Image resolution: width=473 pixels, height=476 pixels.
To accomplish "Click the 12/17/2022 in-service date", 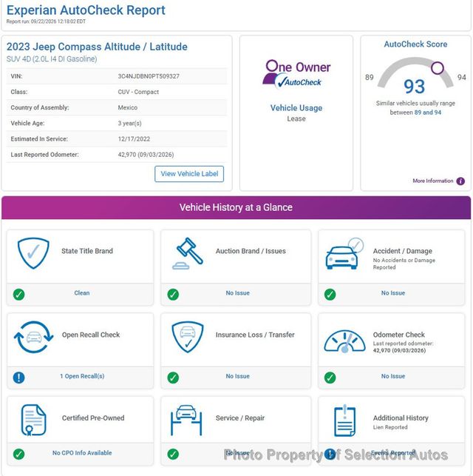I will tap(134, 139).
